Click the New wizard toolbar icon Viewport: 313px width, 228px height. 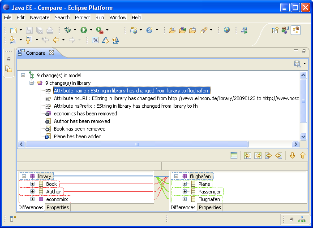coord(13,30)
